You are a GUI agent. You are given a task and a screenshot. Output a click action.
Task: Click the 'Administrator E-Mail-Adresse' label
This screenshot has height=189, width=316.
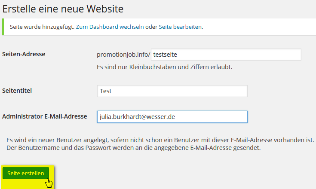click(45, 116)
